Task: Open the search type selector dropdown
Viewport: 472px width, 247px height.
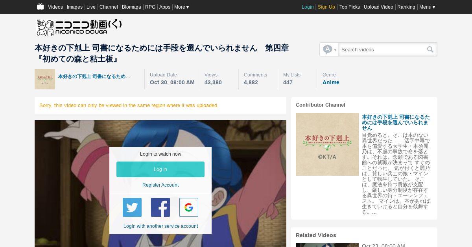Action: pyautogui.click(x=329, y=49)
